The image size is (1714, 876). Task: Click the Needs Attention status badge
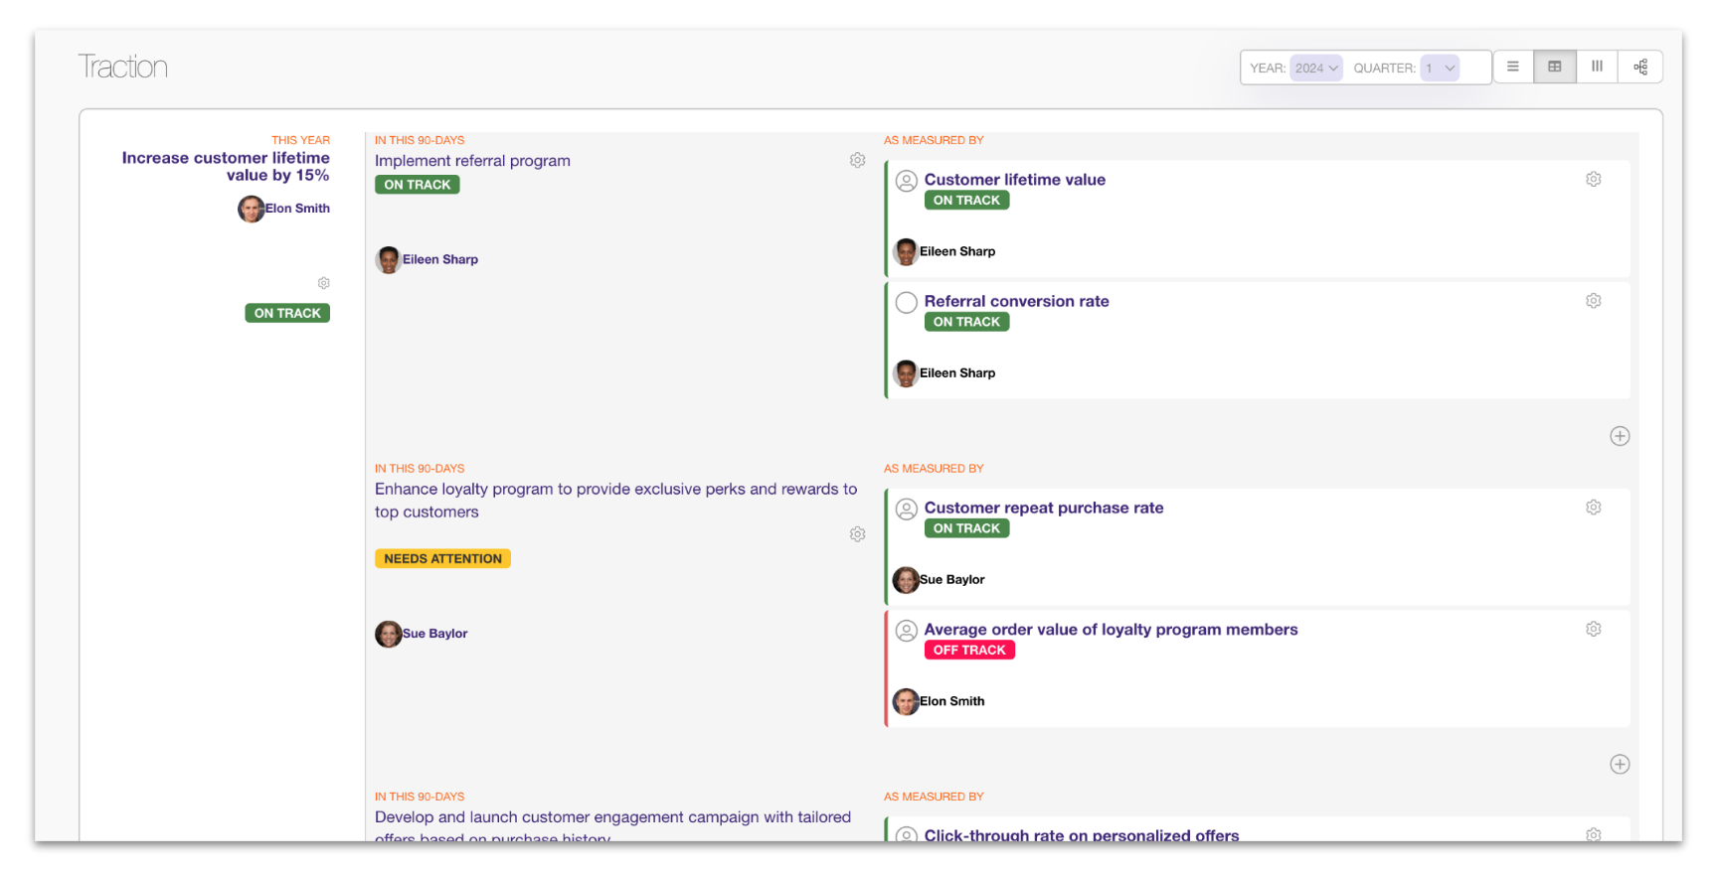click(442, 559)
